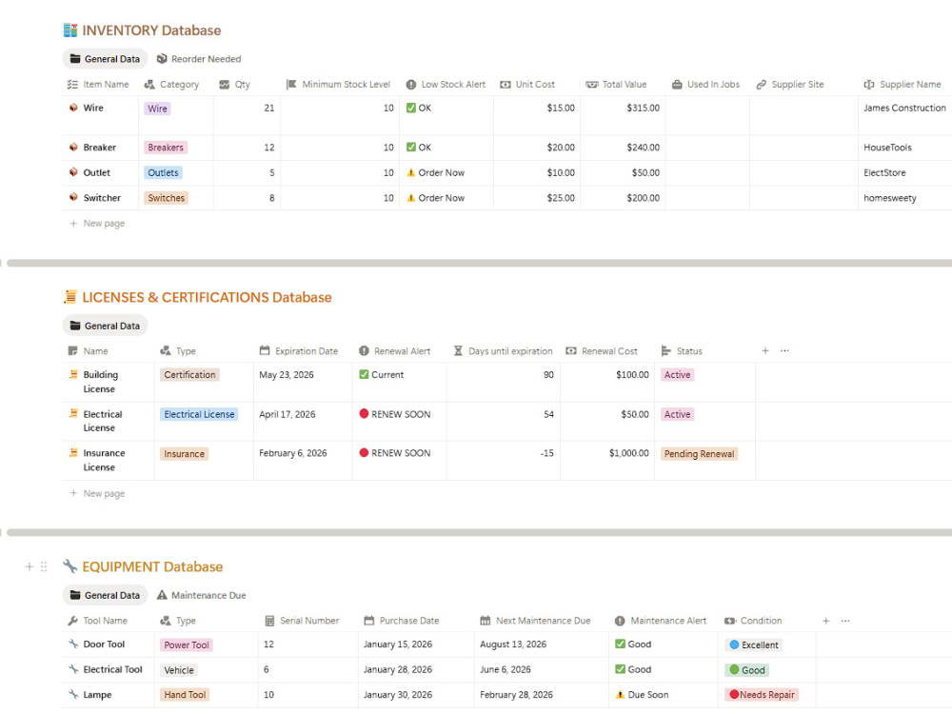Click the INVENTORY Database title icon
The image size is (952, 714).
pos(70,30)
